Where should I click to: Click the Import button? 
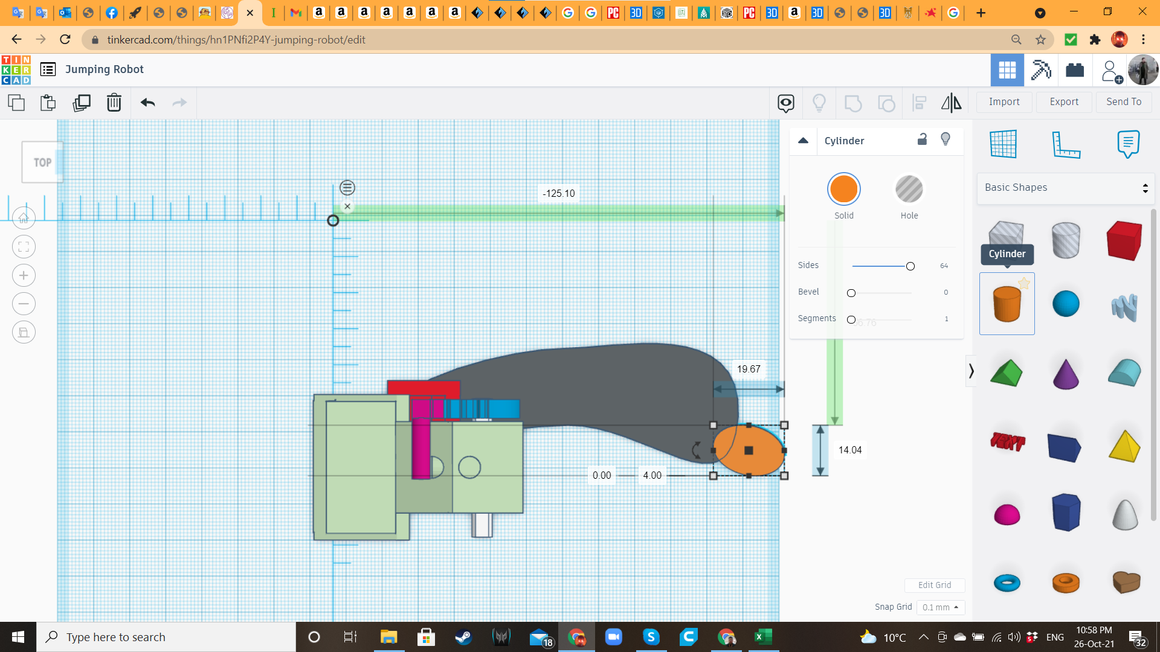tap(1004, 101)
